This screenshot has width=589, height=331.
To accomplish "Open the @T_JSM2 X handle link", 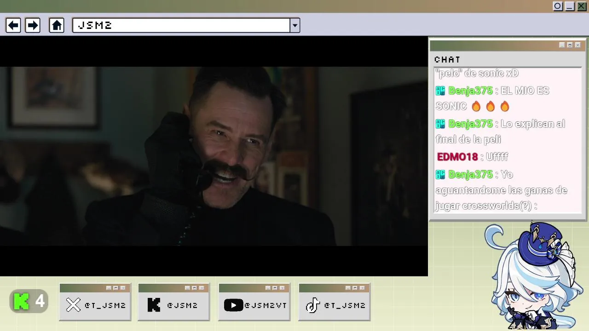I will (x=105, y=305).
